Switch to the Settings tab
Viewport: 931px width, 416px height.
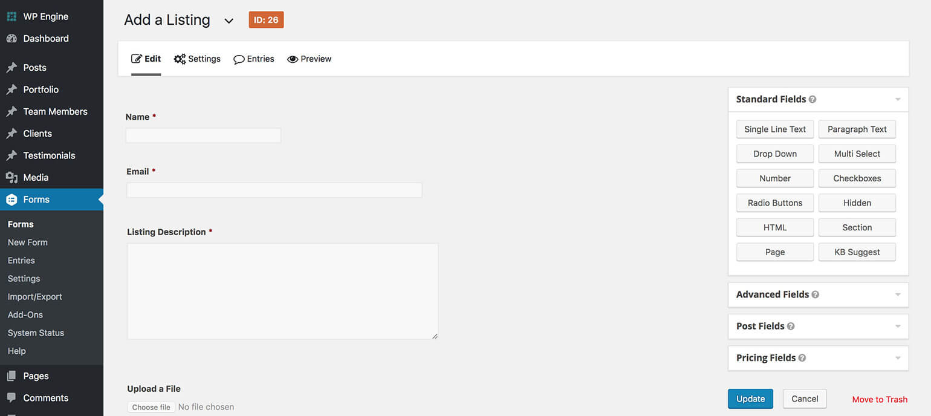pos(197,59)
